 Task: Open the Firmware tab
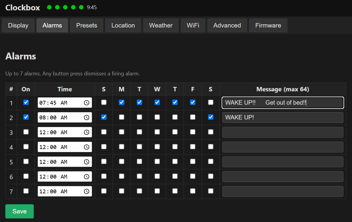click(268, 25)
